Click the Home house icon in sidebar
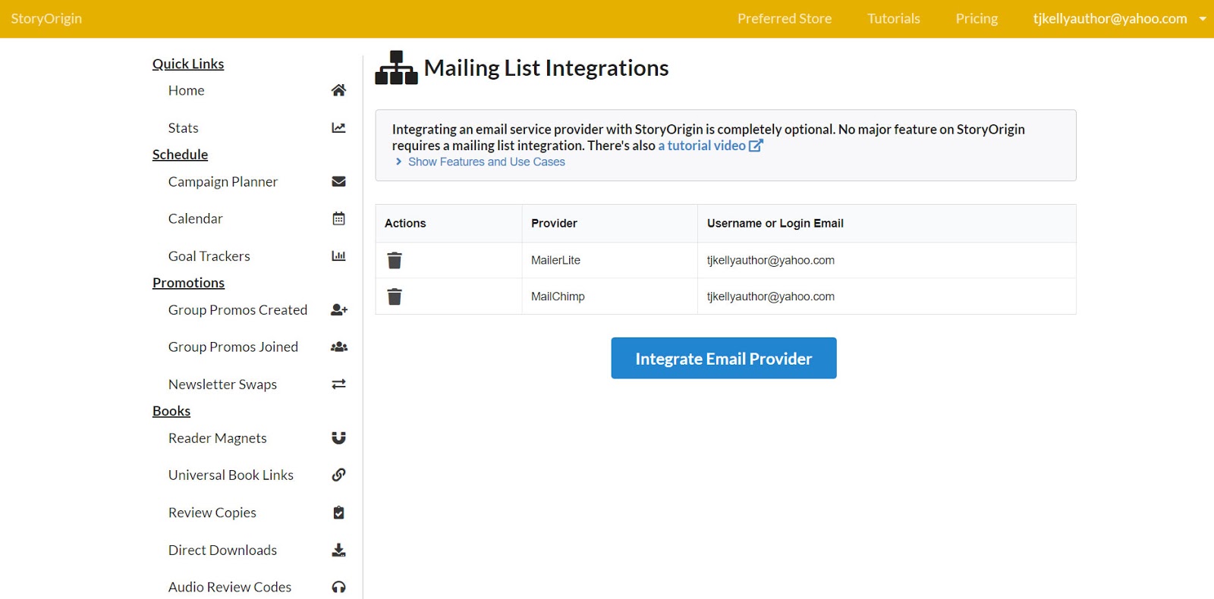The image size is (1214, 599). pos(338,90)
